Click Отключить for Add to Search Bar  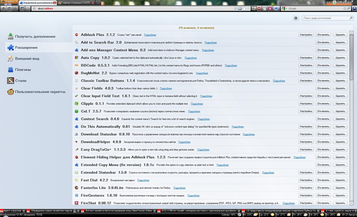[323, 42]
